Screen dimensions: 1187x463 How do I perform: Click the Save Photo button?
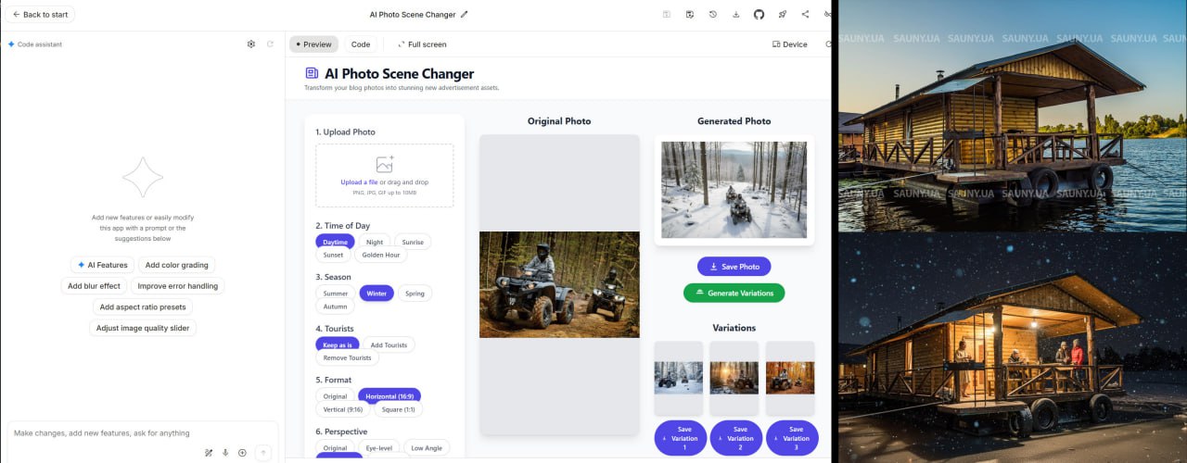(x=734, y=267)
